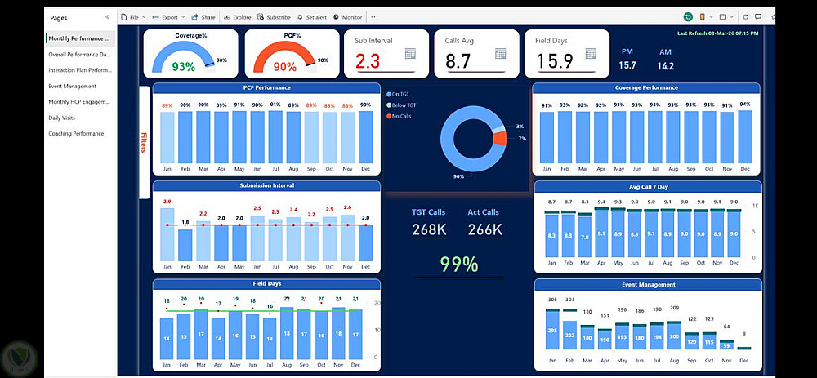
Task: Click the green reset circular icon
Action: point(688,17)
